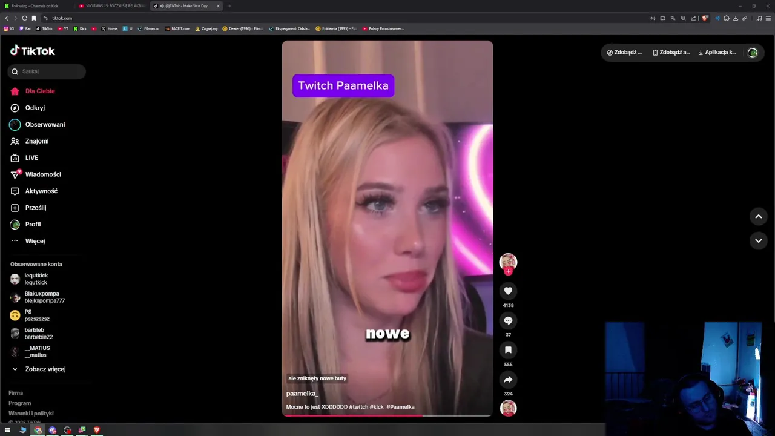The height and width of the screenshot is (436, 775).
Task: Click the first Zdobądź button with the coin icon
Action: tap(624, 53)
